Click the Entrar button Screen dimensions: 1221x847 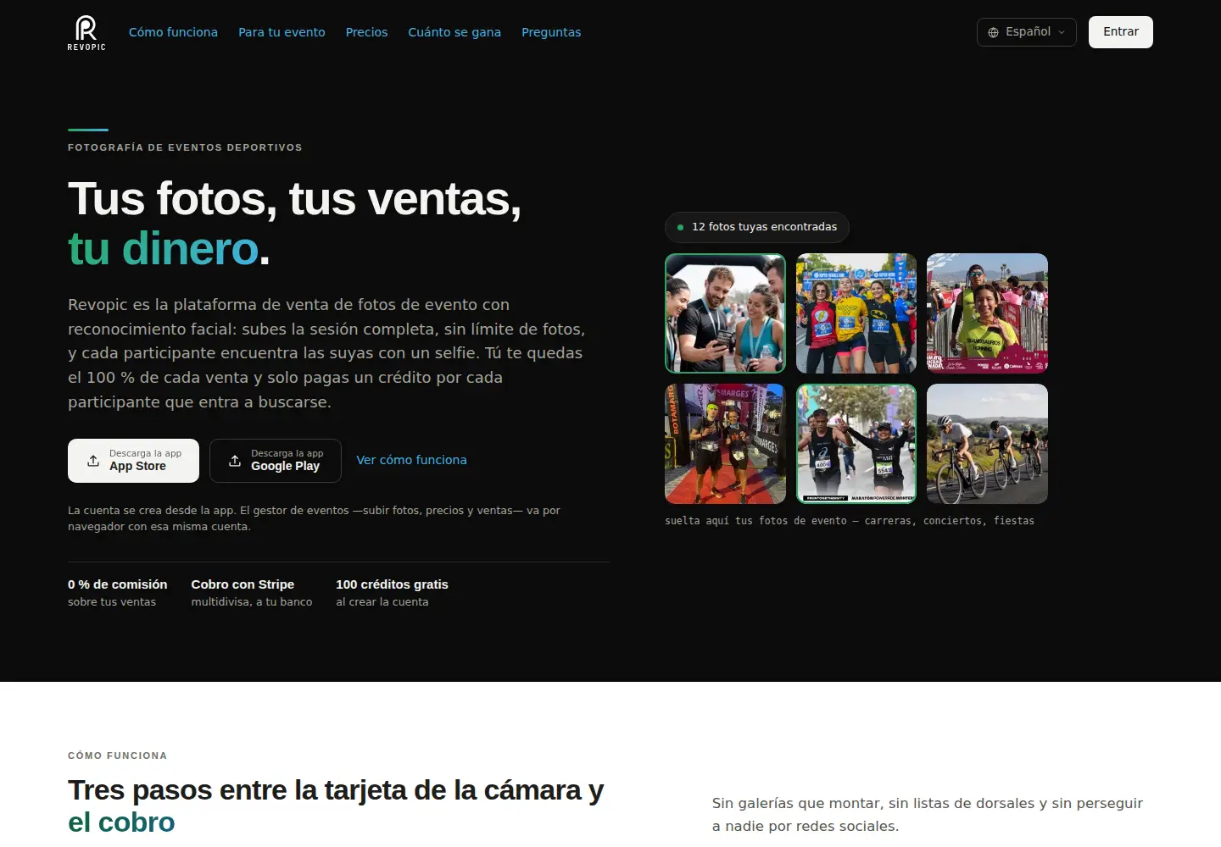[1121, 32]
